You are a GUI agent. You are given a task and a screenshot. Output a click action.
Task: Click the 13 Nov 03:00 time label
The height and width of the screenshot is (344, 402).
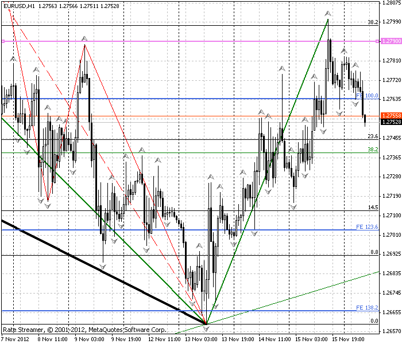201,339
